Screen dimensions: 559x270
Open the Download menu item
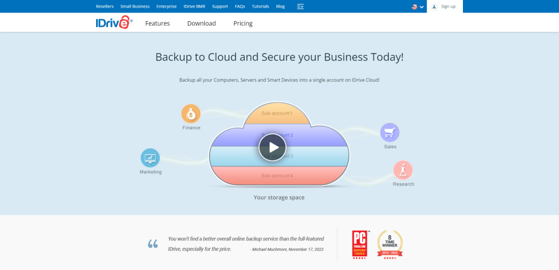tap(201, 23)
